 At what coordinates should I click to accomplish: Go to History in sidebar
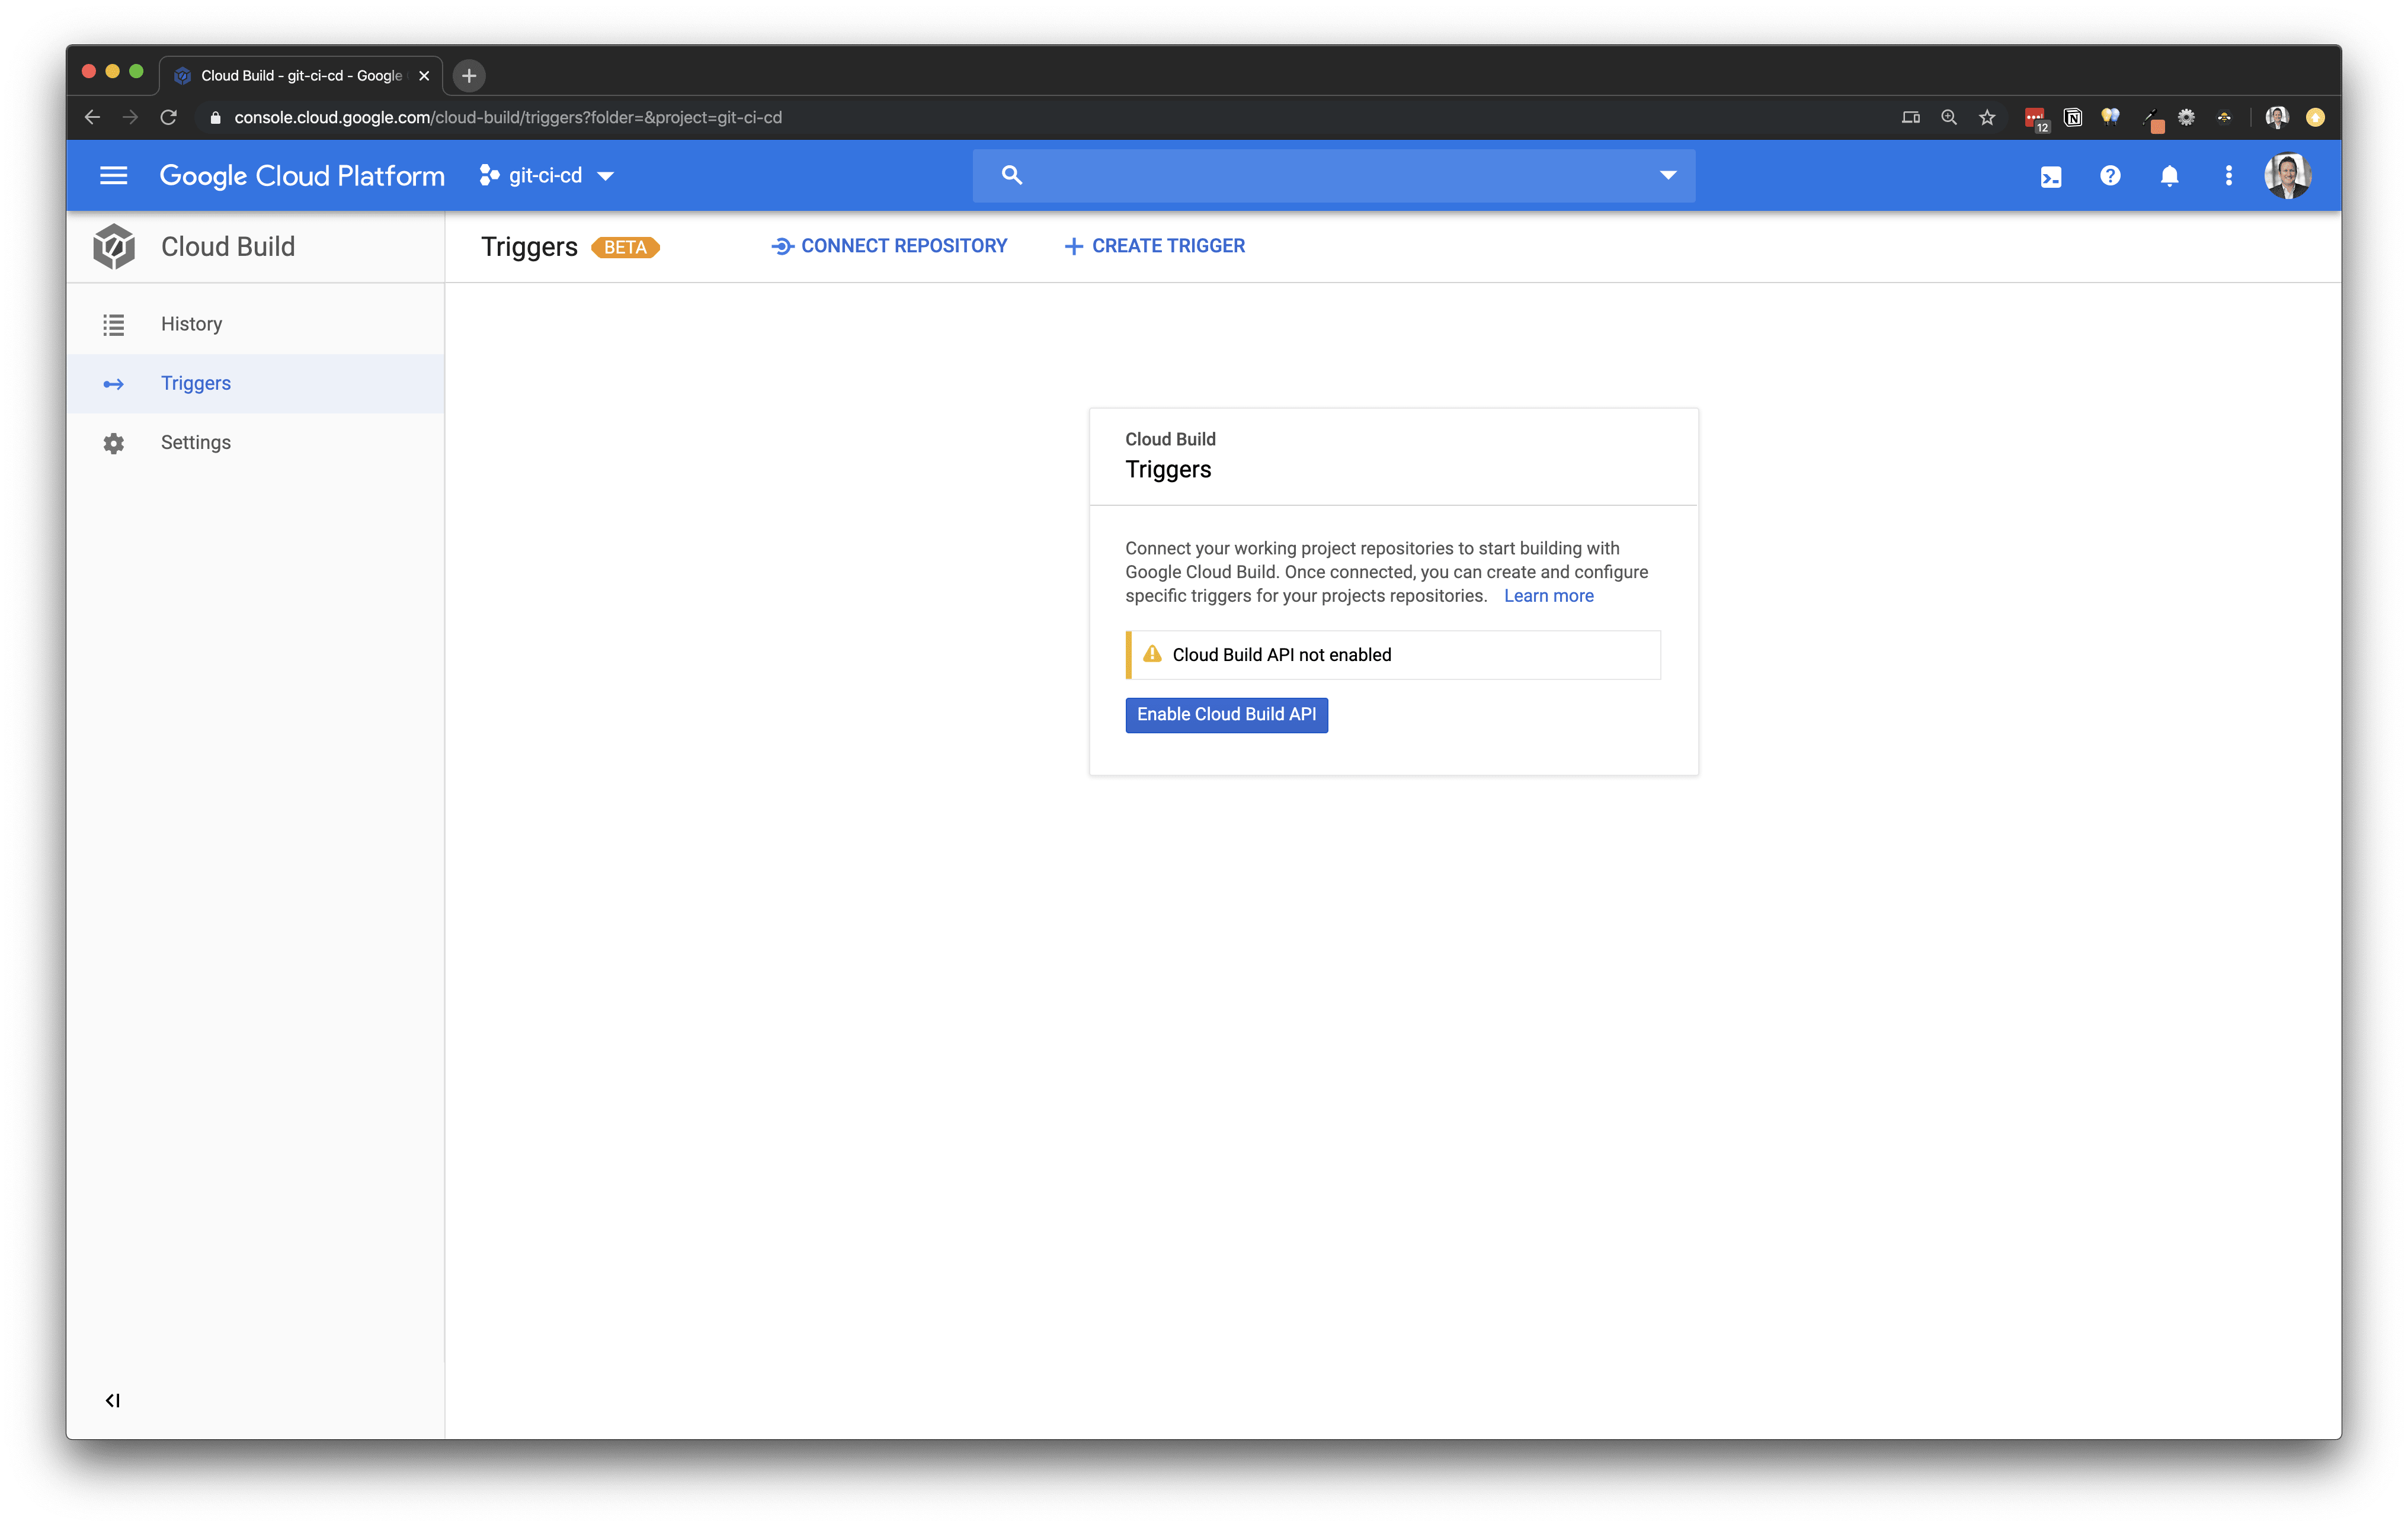point(255,324)
